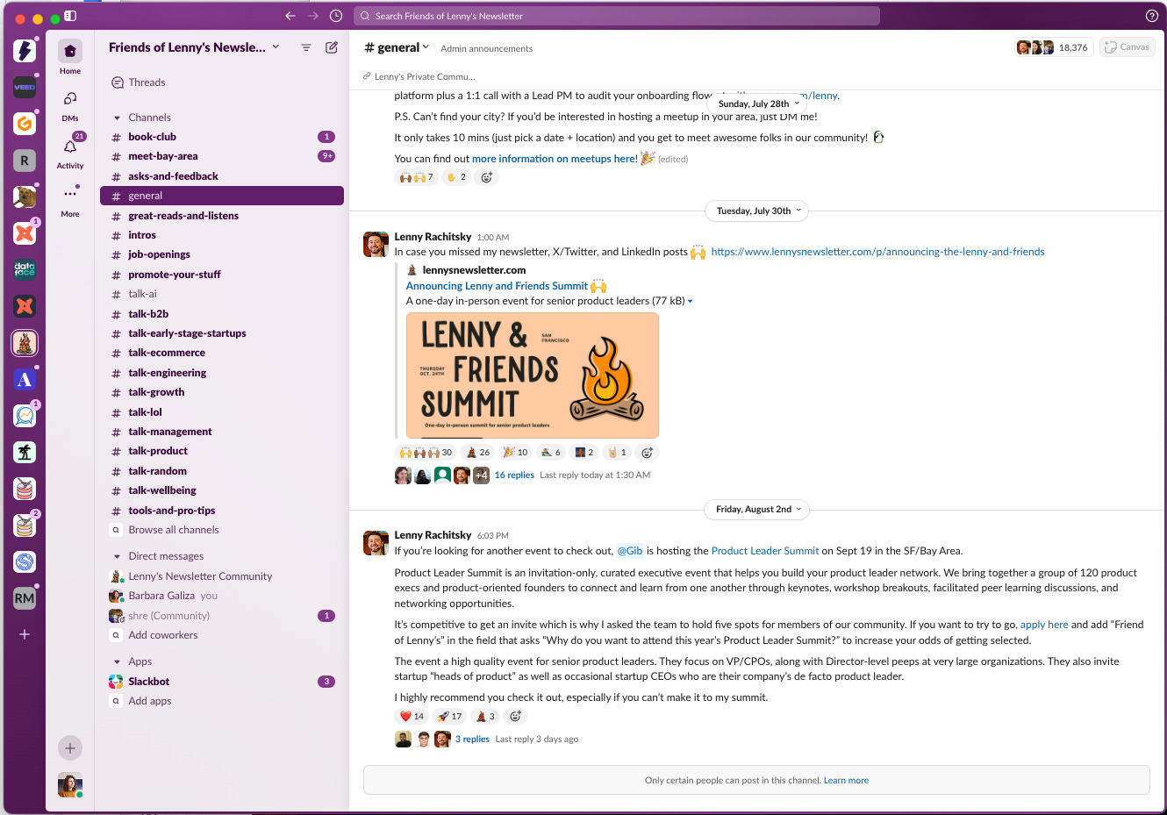The height and width of the screenshot is (815, 1167).
Task: Open the talk-product channel
Action: pos(221,451)
